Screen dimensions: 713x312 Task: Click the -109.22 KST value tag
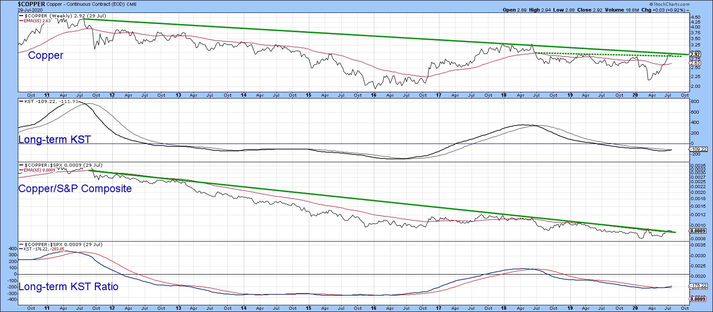point(696,149)
